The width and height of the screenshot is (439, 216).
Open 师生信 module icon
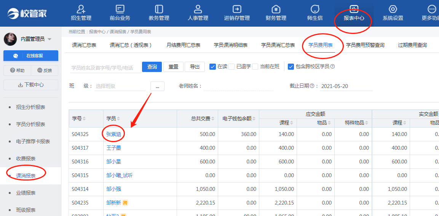coord(315,9)
